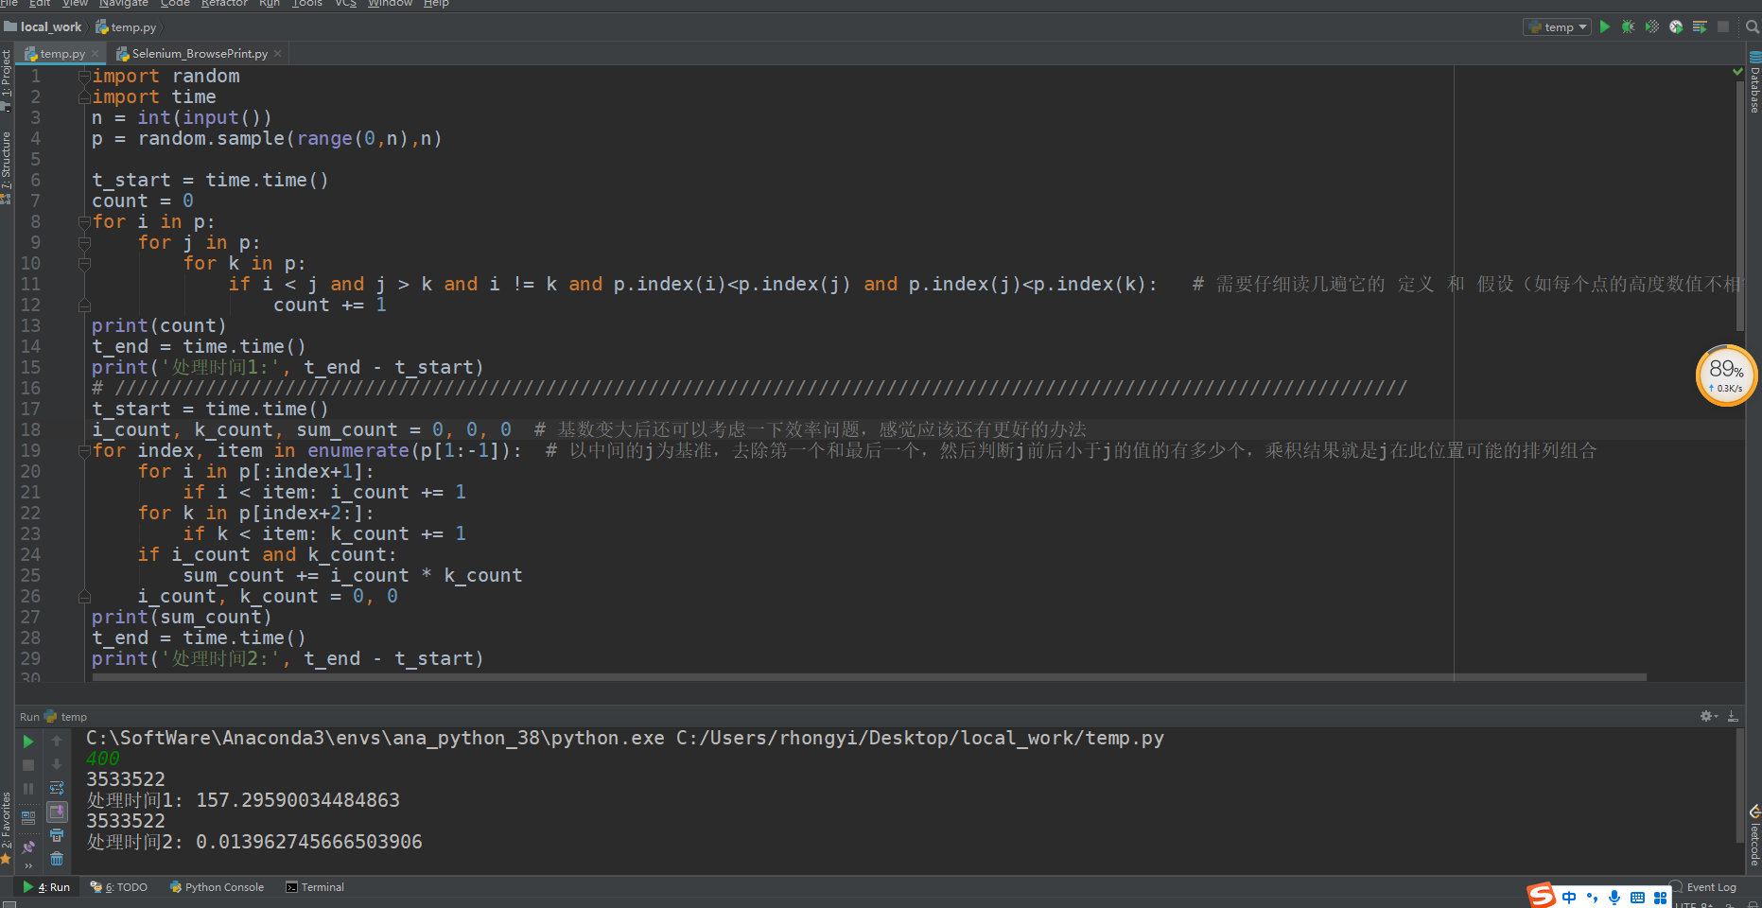Image resolution: width=1762 pixels, height=908 pixels.
Task: Click the fold end marker on line 12
Action: [84, 305]
